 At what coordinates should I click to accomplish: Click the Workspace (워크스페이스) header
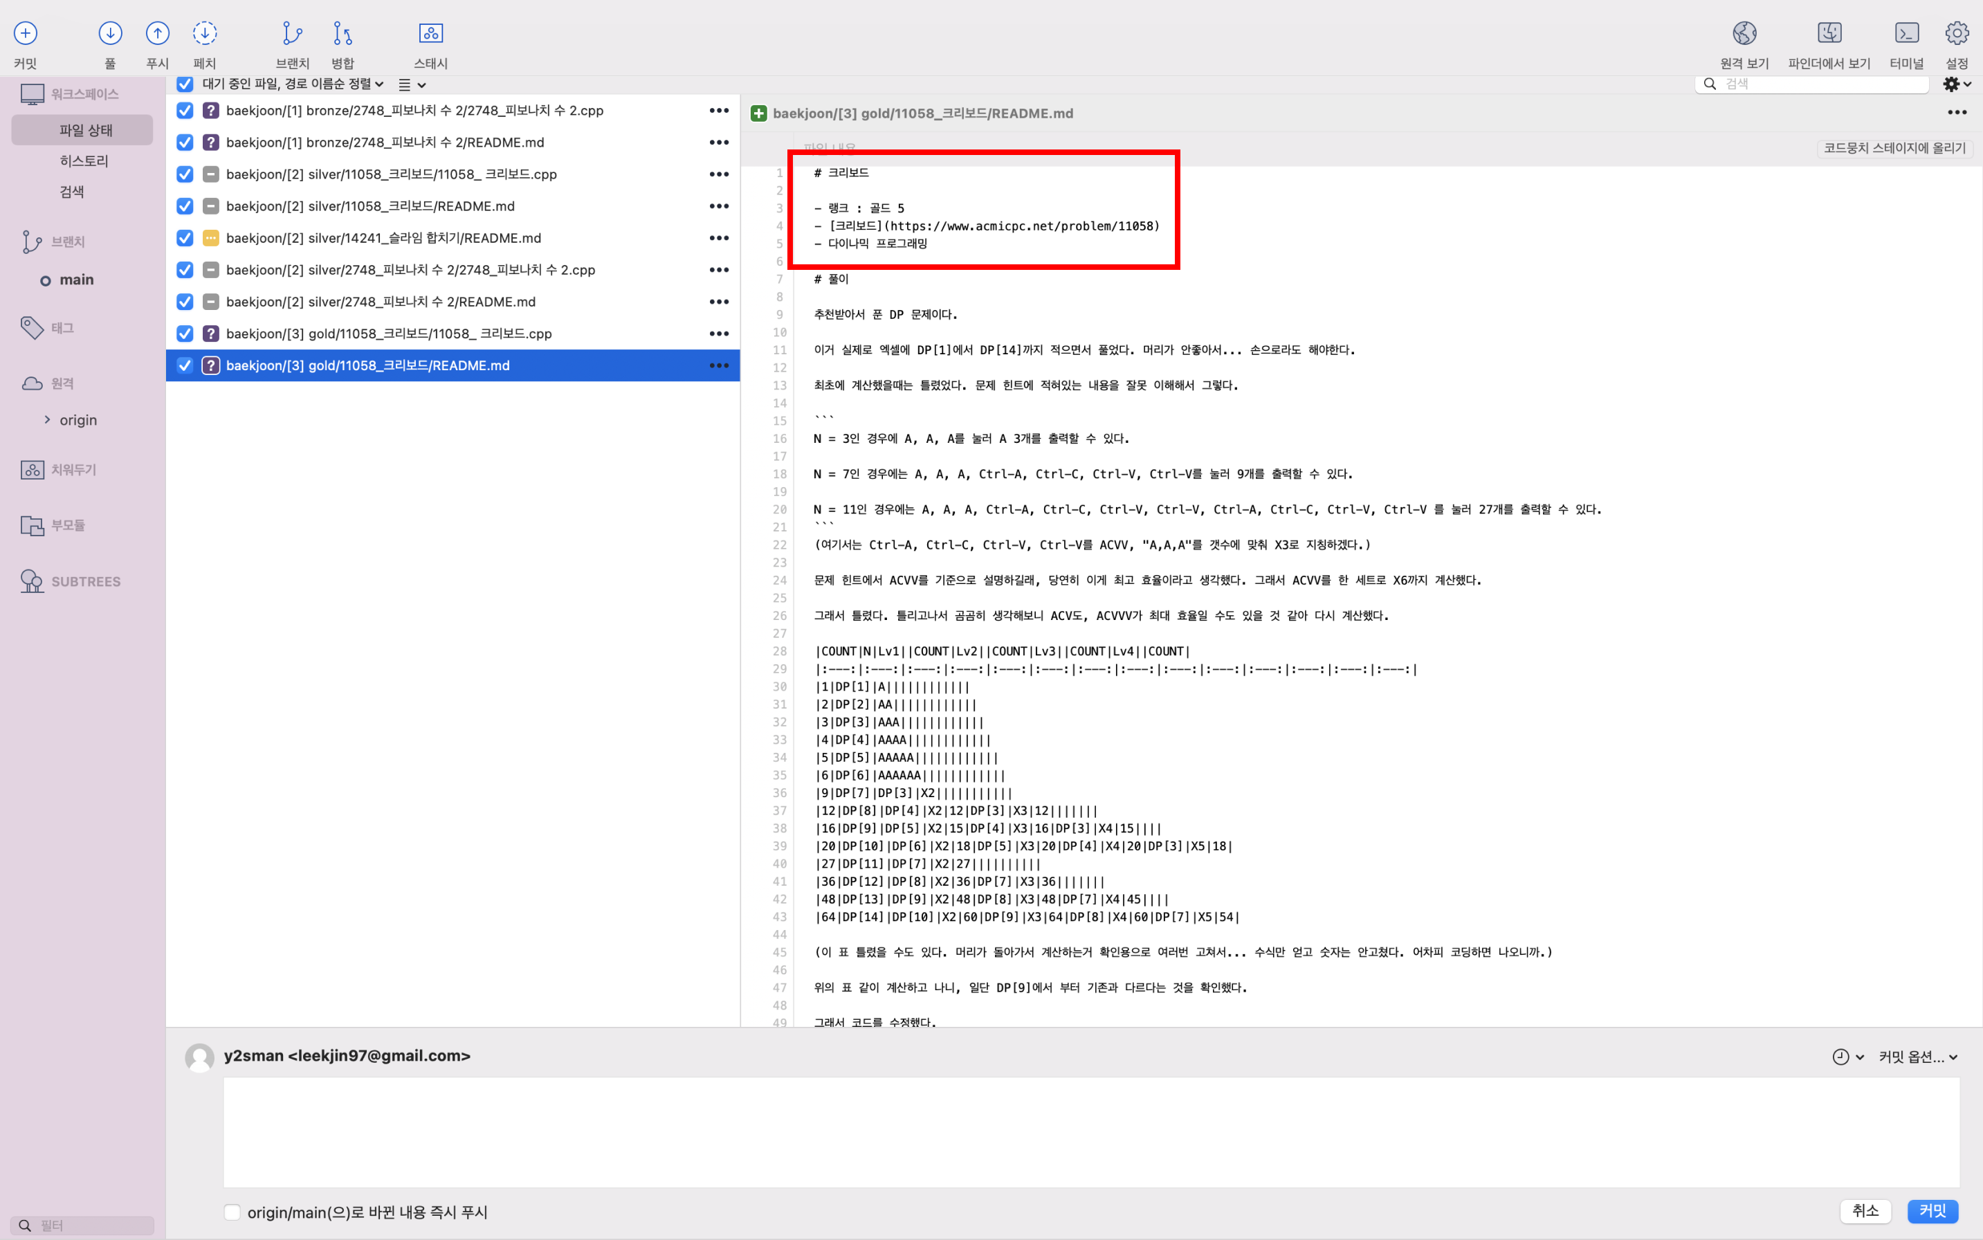pyautogui.click(x=84, y=94)
